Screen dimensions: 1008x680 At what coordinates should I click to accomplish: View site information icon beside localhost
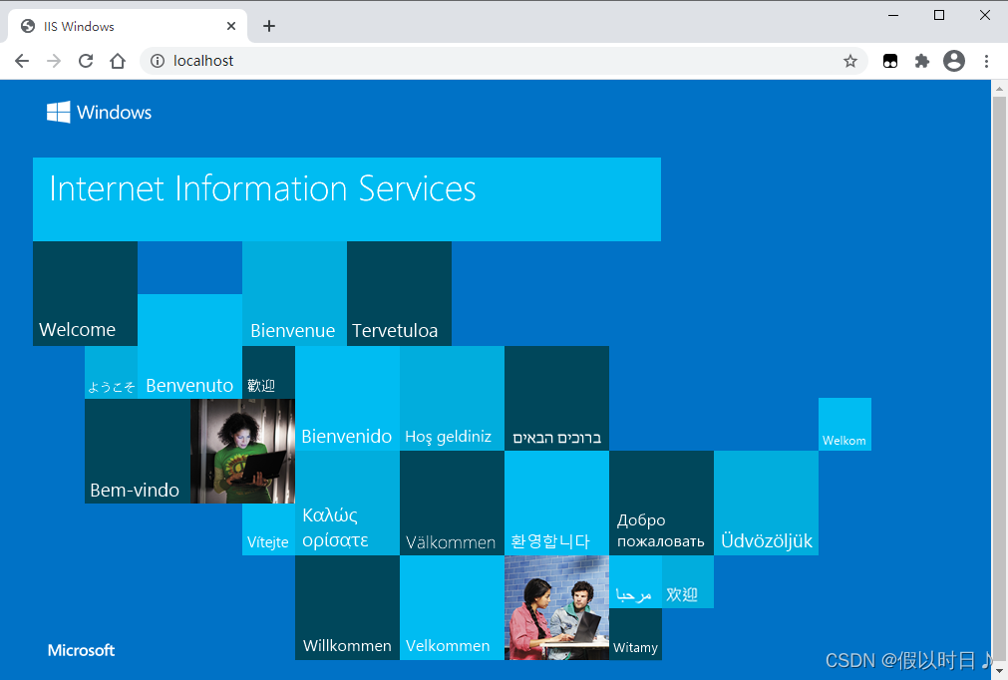(x=158, y=61)
